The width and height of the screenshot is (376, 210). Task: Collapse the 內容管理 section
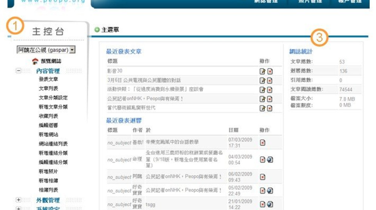coord(18,71)
